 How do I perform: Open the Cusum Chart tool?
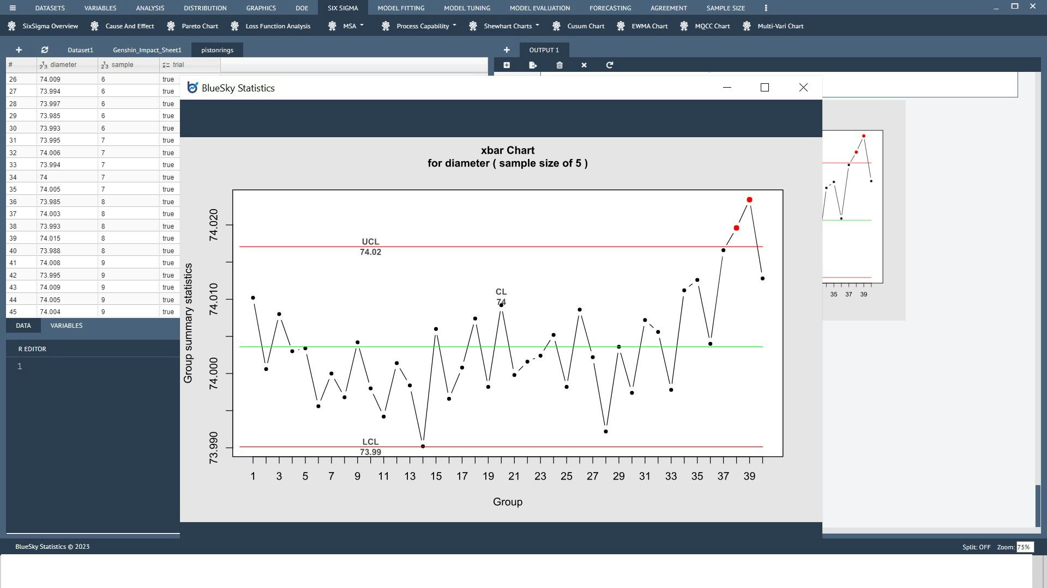coord(586,26)
